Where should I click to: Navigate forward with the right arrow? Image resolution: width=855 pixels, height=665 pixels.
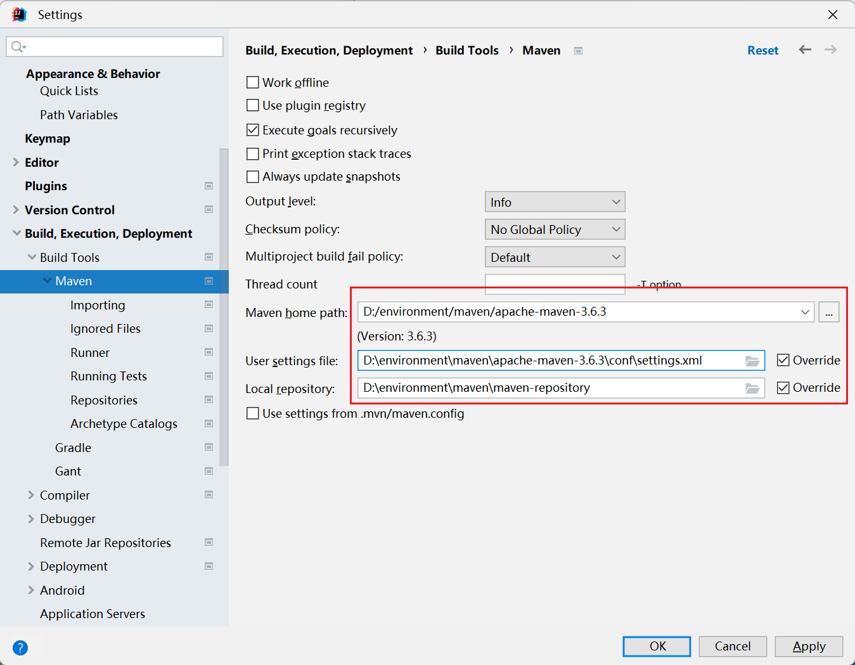[830, 49]
